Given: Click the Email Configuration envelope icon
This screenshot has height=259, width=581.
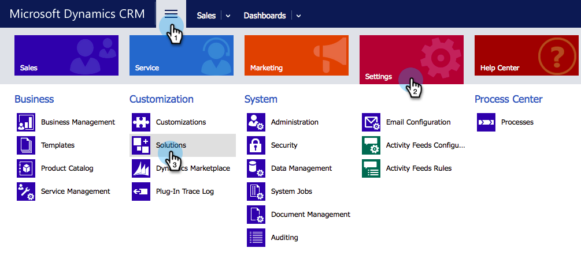Looking at the screenshot, I should [371, 122].
